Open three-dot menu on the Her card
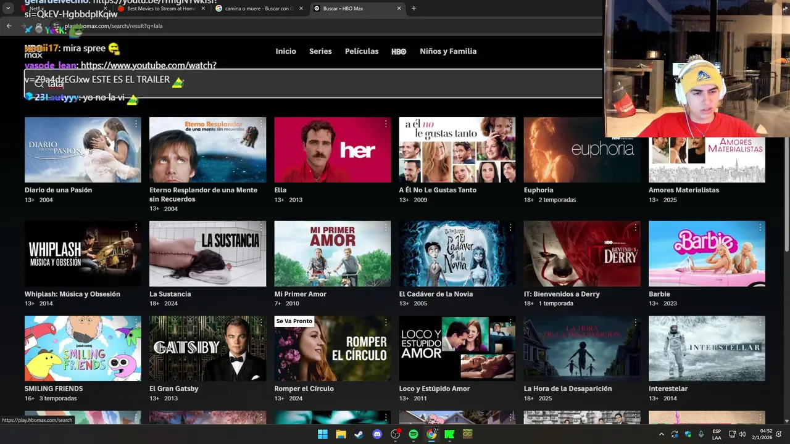Image resolution: width=790 pixels, height=444 pixels. [386, 124]
